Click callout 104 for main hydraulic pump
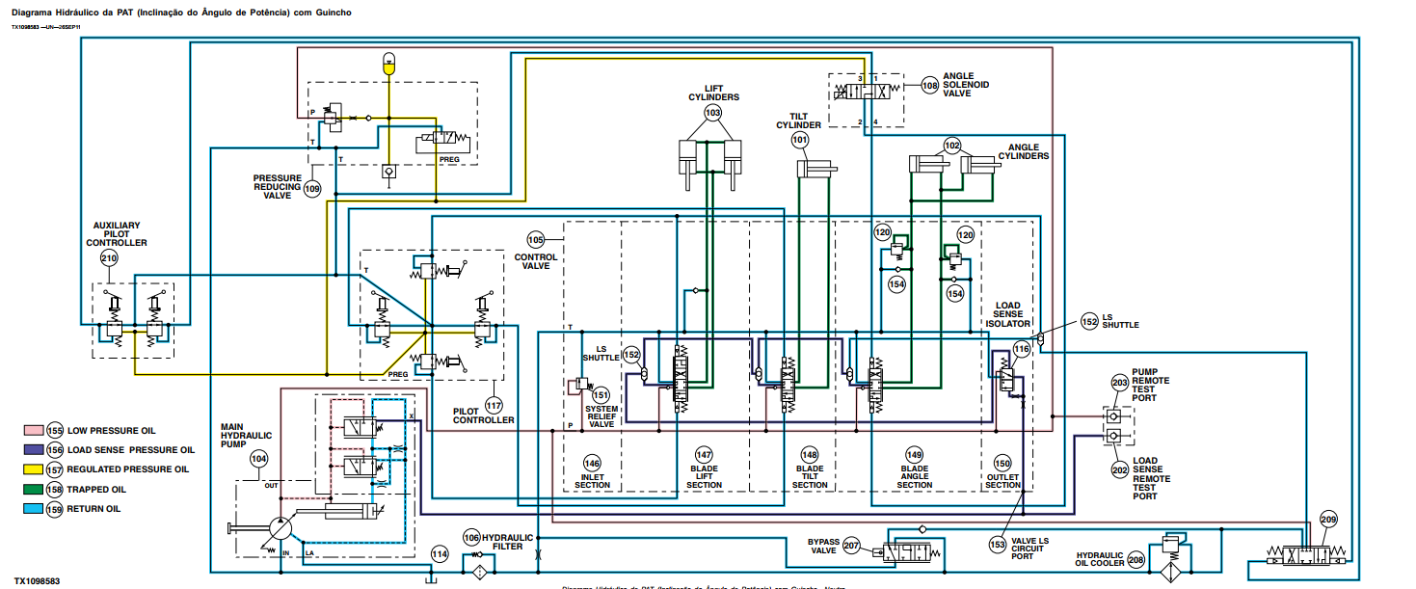Image resolution: width=1416 pixels, height=589 pixels. click(258, 460)
